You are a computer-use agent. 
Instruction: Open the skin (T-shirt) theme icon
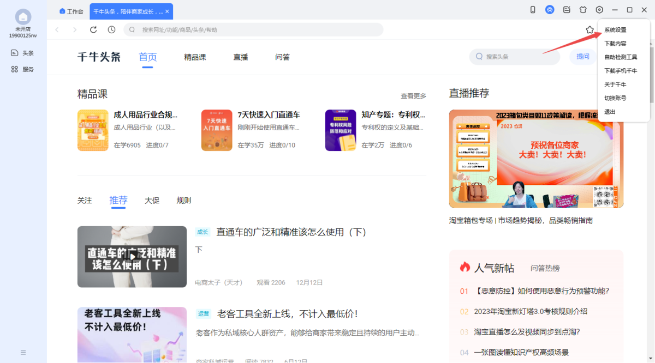583,10
